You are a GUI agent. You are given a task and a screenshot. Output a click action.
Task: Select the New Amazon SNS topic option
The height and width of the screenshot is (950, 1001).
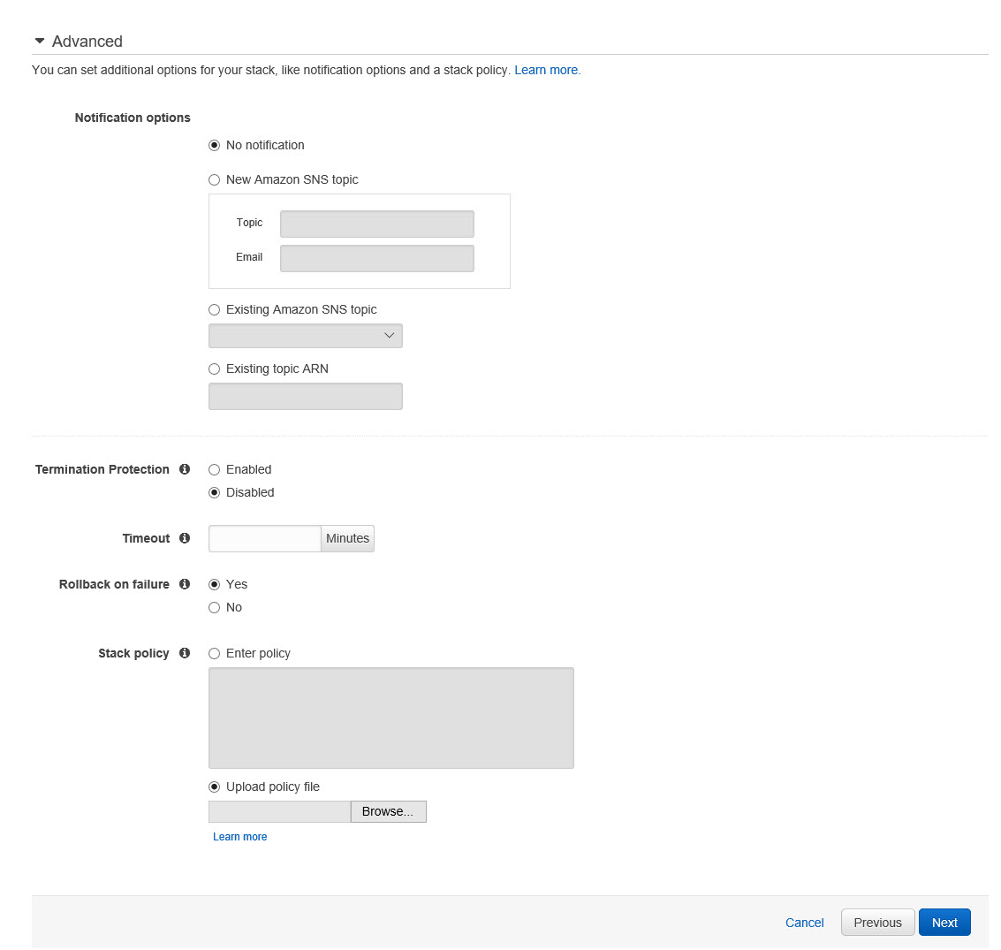click(214, 180)
